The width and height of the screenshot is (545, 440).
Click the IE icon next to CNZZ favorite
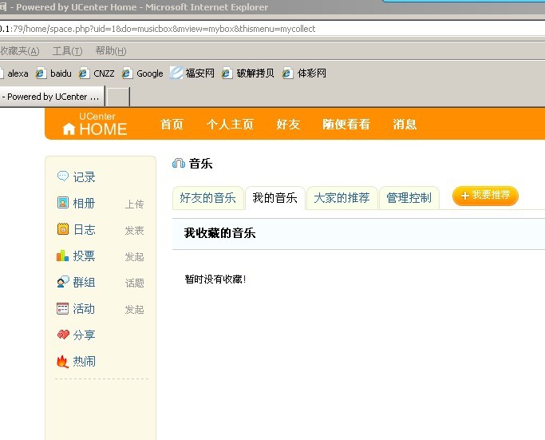click(x=84, y=73)
